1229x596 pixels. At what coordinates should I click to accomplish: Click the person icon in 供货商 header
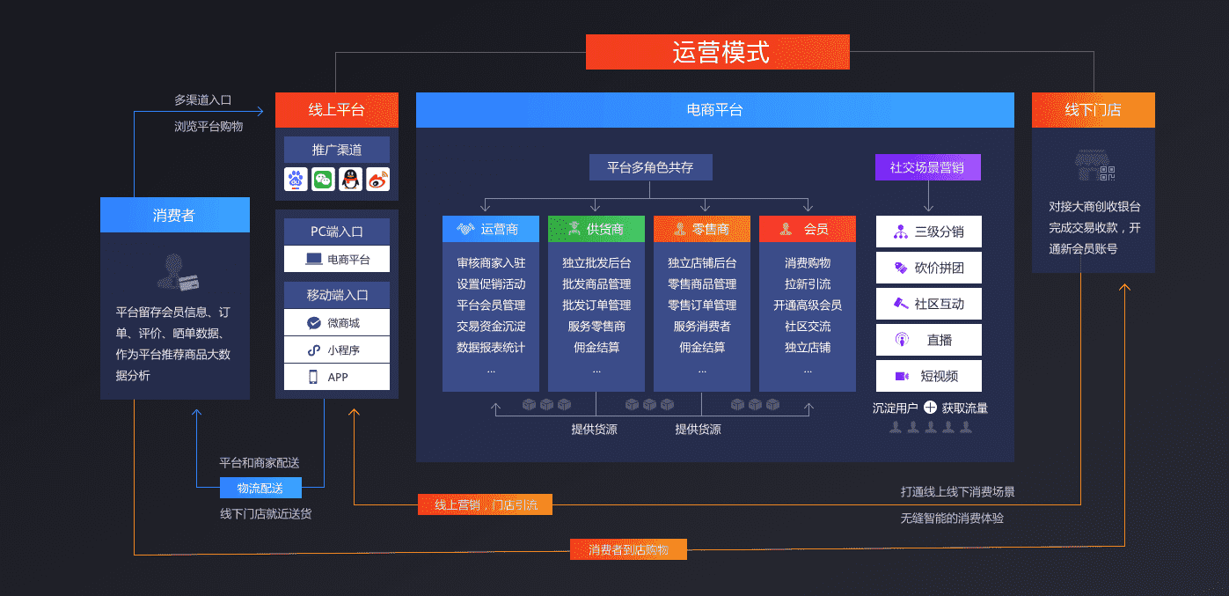(574, 229)
